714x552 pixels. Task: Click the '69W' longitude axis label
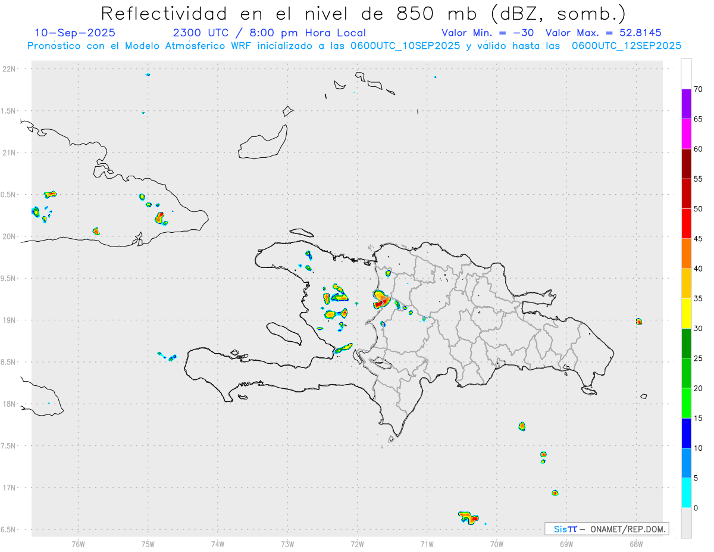pyautogui.click(x=566, y=544)
